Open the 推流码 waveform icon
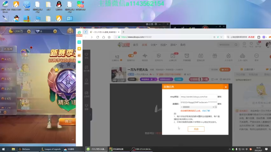The height and width of the screenshot is (152, 271). 145,56
